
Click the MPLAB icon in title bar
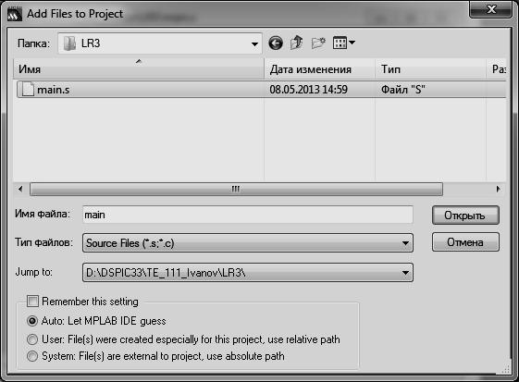tap(15, 14)
